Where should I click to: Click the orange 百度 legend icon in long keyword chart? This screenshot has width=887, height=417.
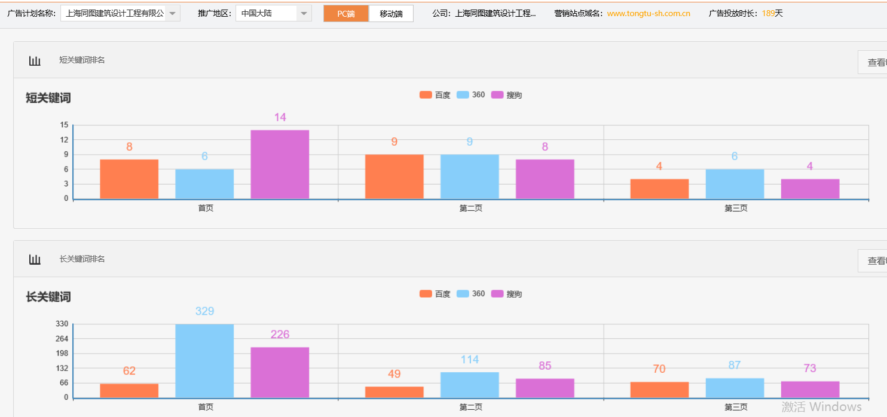pyautogui.click(x=424, y=293)
